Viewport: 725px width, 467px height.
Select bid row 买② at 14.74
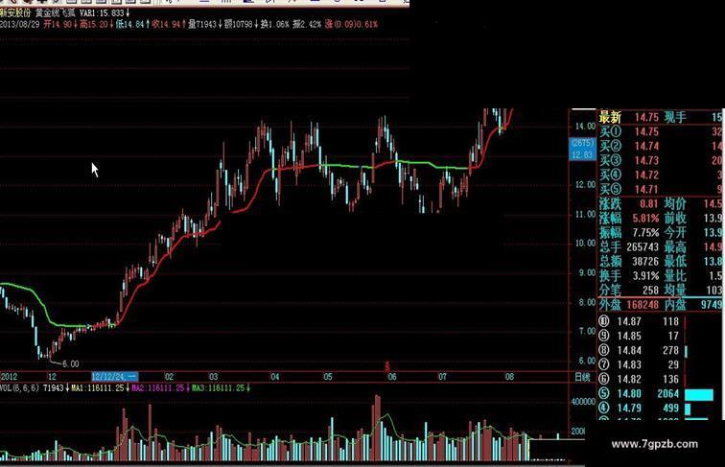pos(661,146)
